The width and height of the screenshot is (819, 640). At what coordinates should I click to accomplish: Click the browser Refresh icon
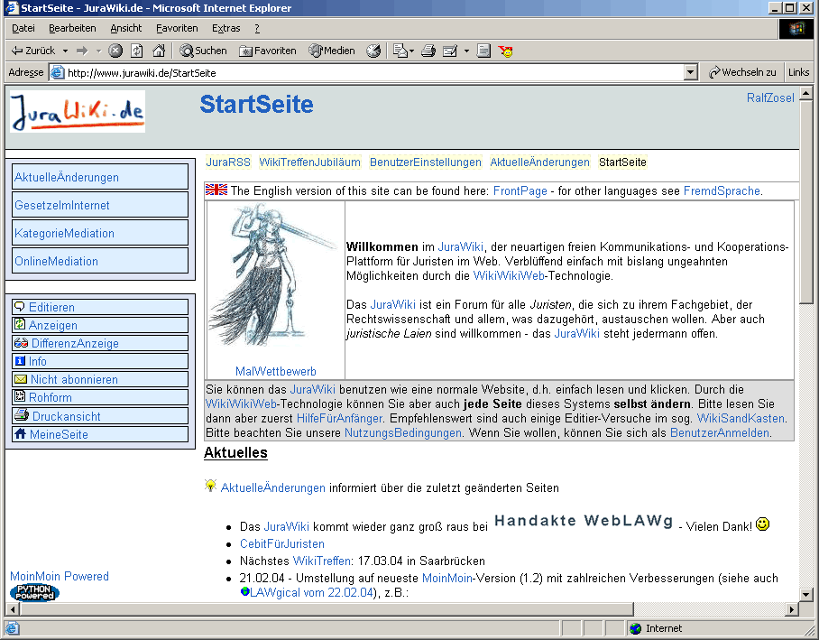pyautogui.click(x=137, y=51)
